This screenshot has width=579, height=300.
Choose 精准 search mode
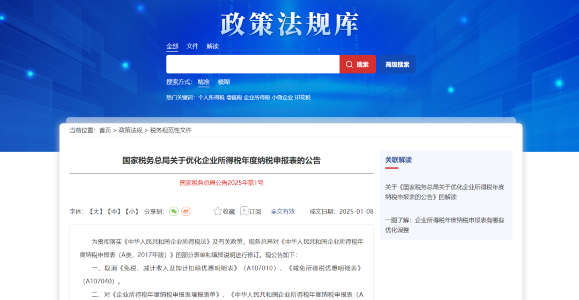[x=204, y=82]
